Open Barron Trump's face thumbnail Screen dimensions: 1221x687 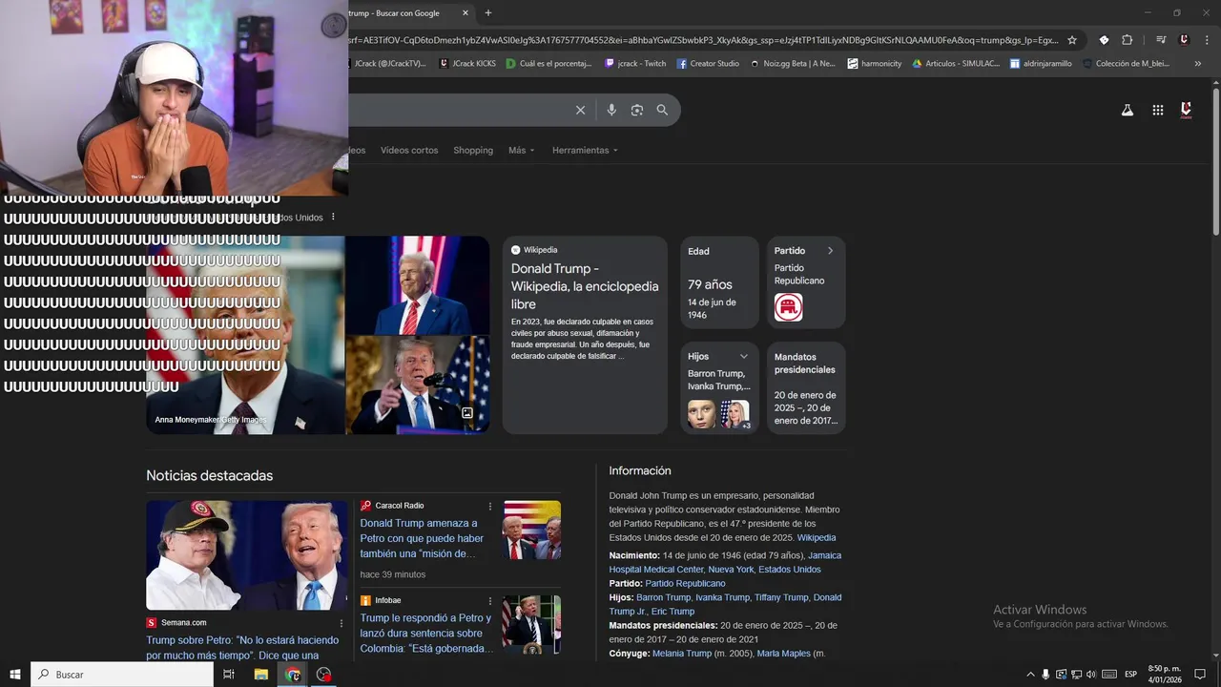point(701,414)
